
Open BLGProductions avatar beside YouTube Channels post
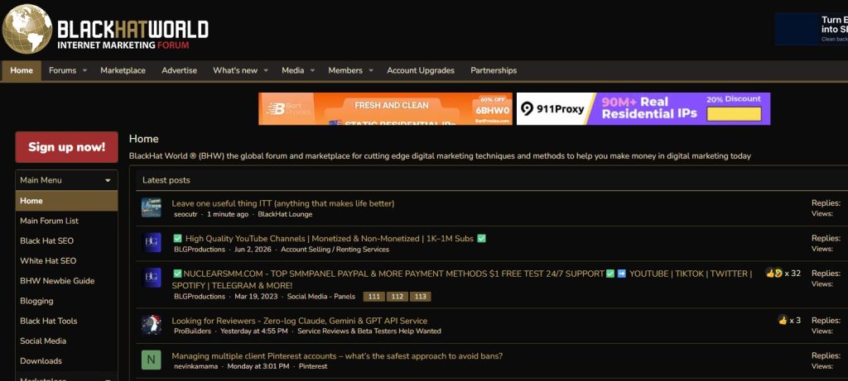click(x=152, y=243)
